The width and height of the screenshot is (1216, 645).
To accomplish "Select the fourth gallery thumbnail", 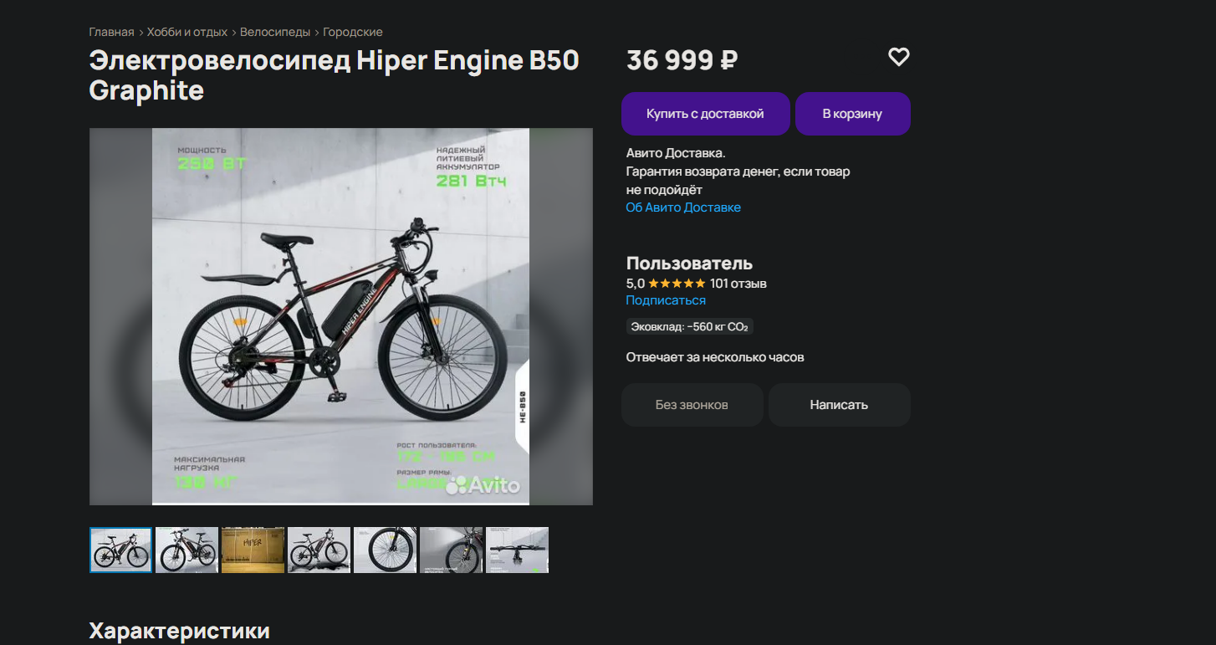I will (x=319, y=550).
